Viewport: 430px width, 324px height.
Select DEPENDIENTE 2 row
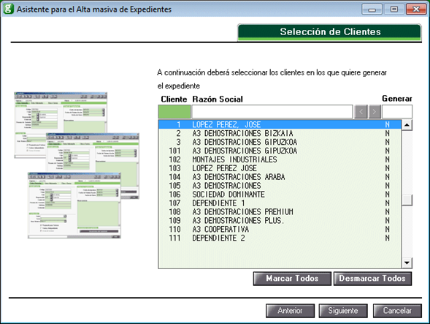(280, 238)
